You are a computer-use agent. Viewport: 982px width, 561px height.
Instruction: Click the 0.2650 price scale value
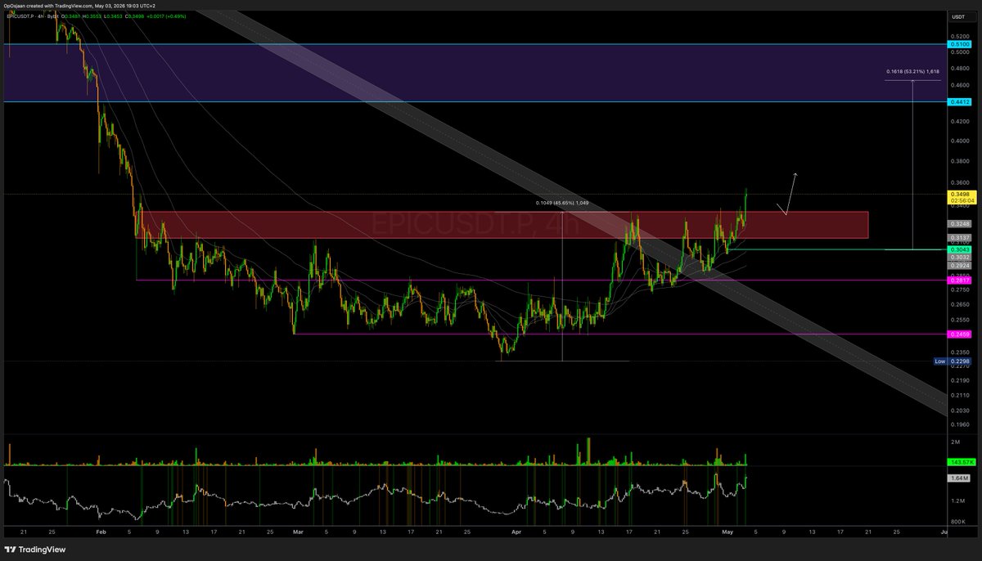point(960,304)
